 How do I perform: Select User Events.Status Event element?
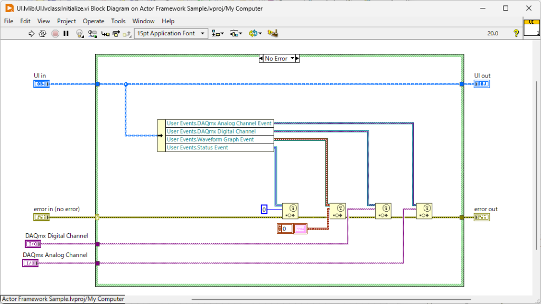(x=219, y=148)
